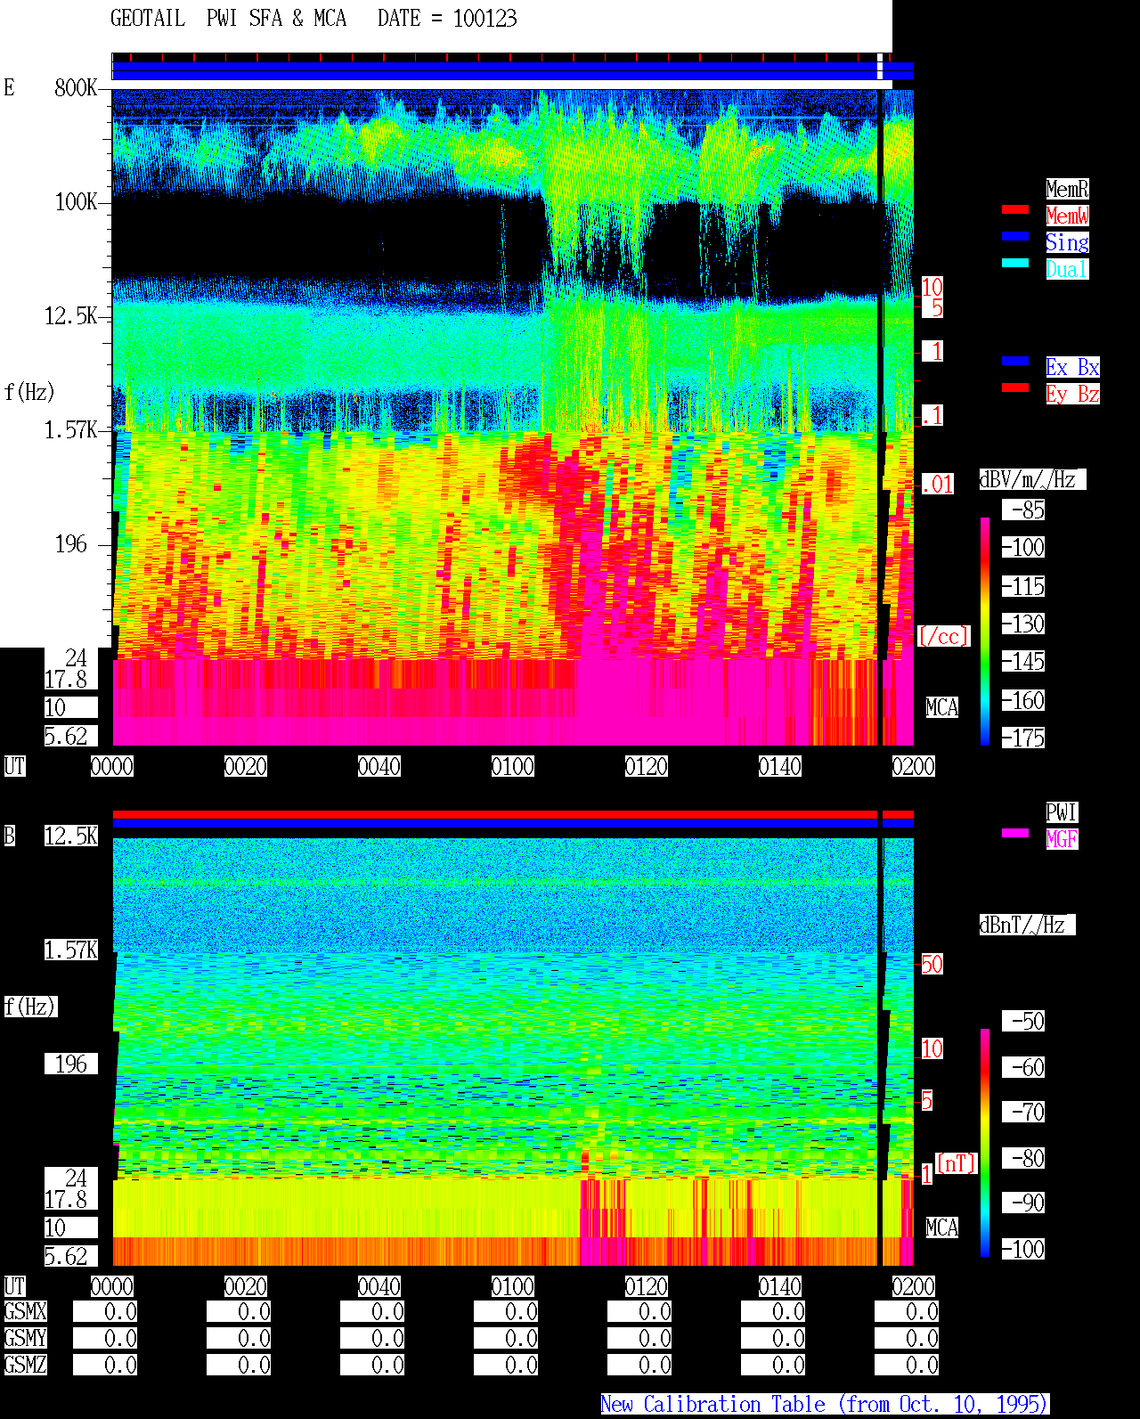
Task: Click the MCA label beside the E panel
Action: click(942, 707)
